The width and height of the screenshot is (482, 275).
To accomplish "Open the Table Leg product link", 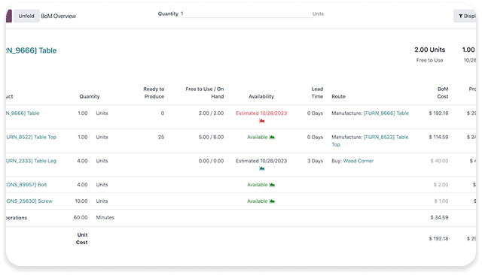I will pyautogui.click(x=31, y=161).
